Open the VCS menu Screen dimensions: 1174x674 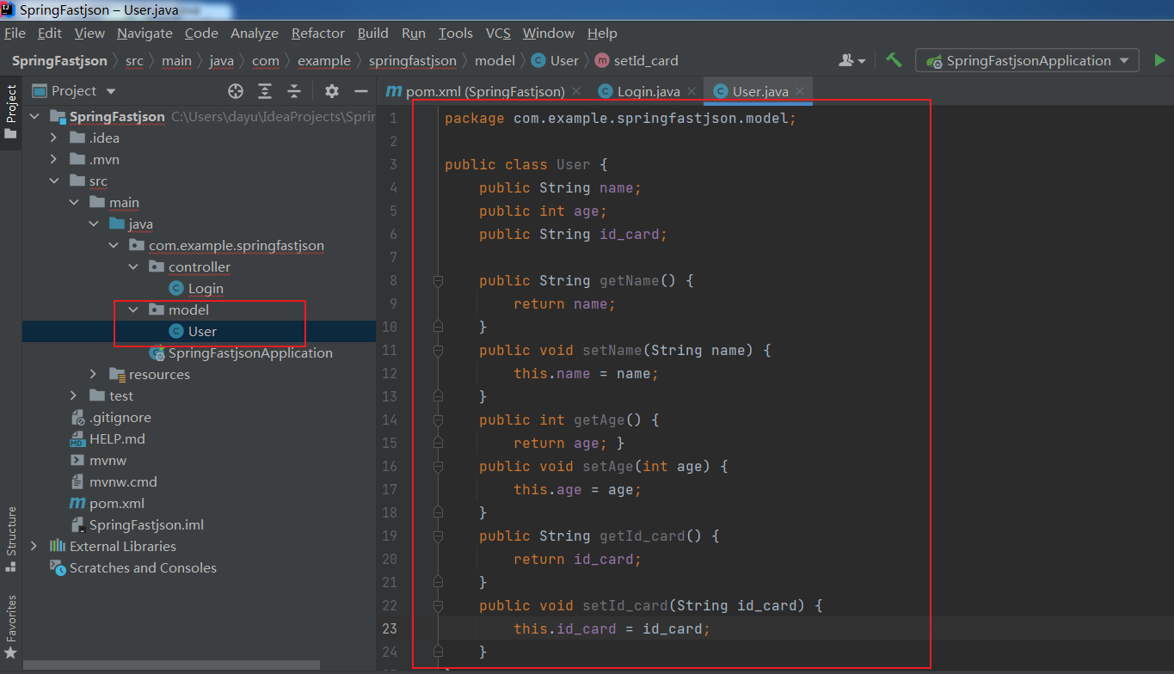498,34
